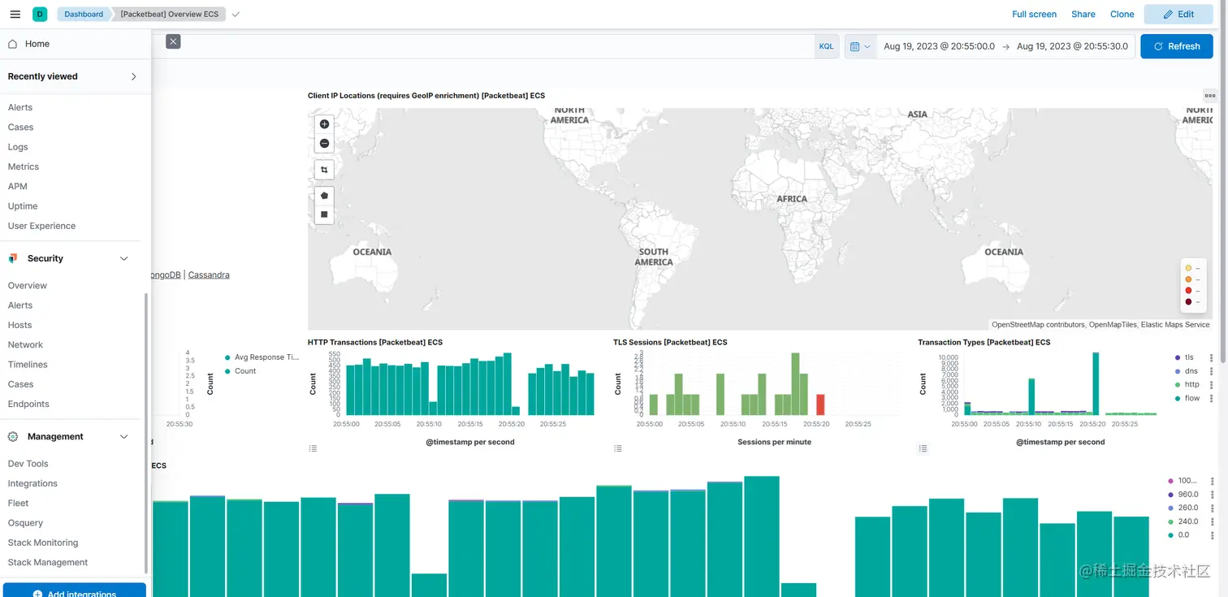
Task: Clone the dashboard
Action: click(1122, 14)
